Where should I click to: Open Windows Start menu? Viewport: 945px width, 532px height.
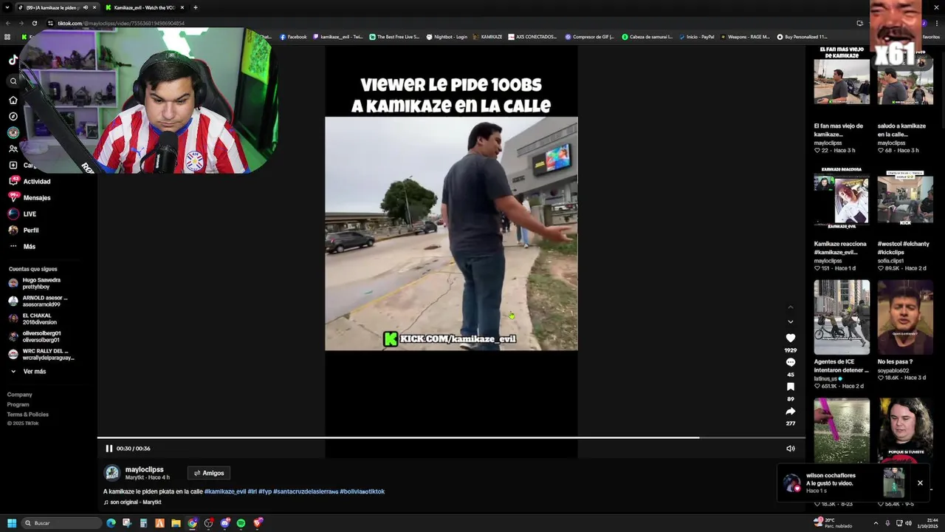(x=12, y=523)
